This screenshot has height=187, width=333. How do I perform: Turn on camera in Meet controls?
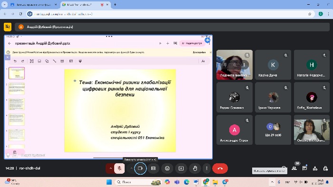pyautogui.click(x=140, y=168)
